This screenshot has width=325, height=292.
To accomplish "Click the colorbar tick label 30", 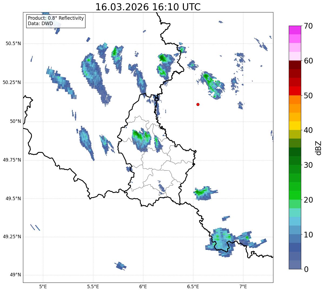I will (308, 165).
